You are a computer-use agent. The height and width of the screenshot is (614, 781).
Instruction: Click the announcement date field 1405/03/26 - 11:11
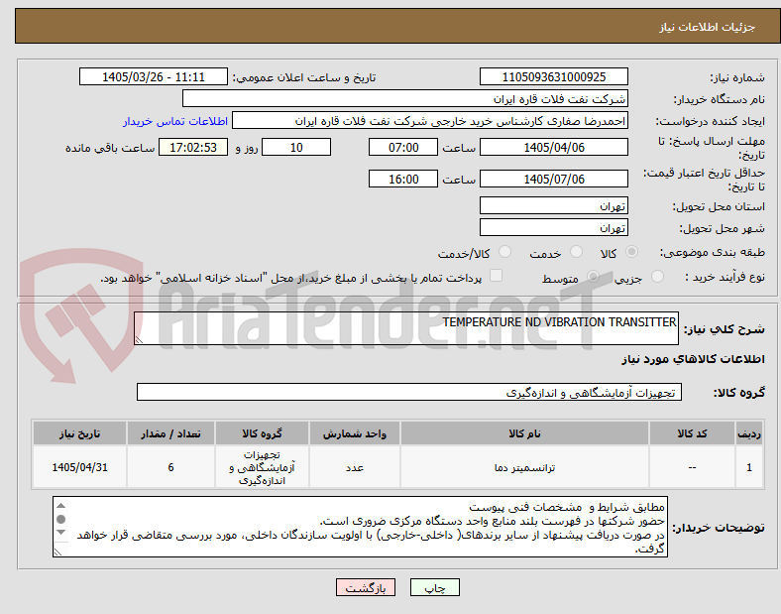[154, 76]
